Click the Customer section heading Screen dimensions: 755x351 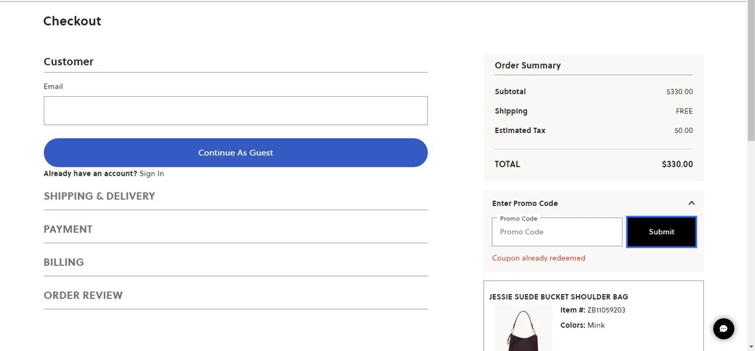pyautogui.click(x=68, y=61)
